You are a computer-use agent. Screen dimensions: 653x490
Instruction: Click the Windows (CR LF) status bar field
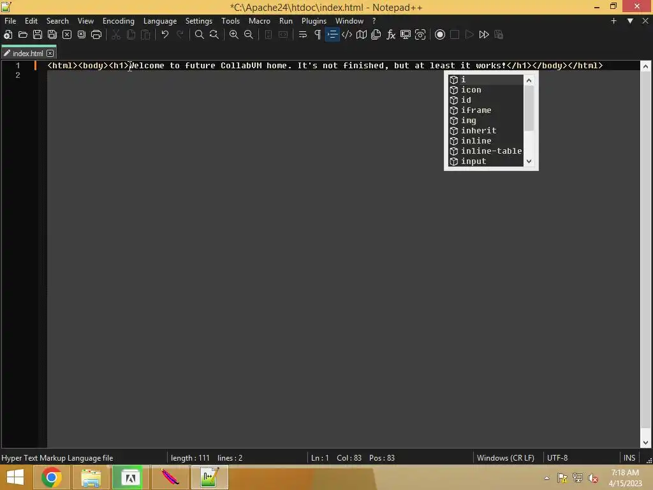(x=506, y=458)
